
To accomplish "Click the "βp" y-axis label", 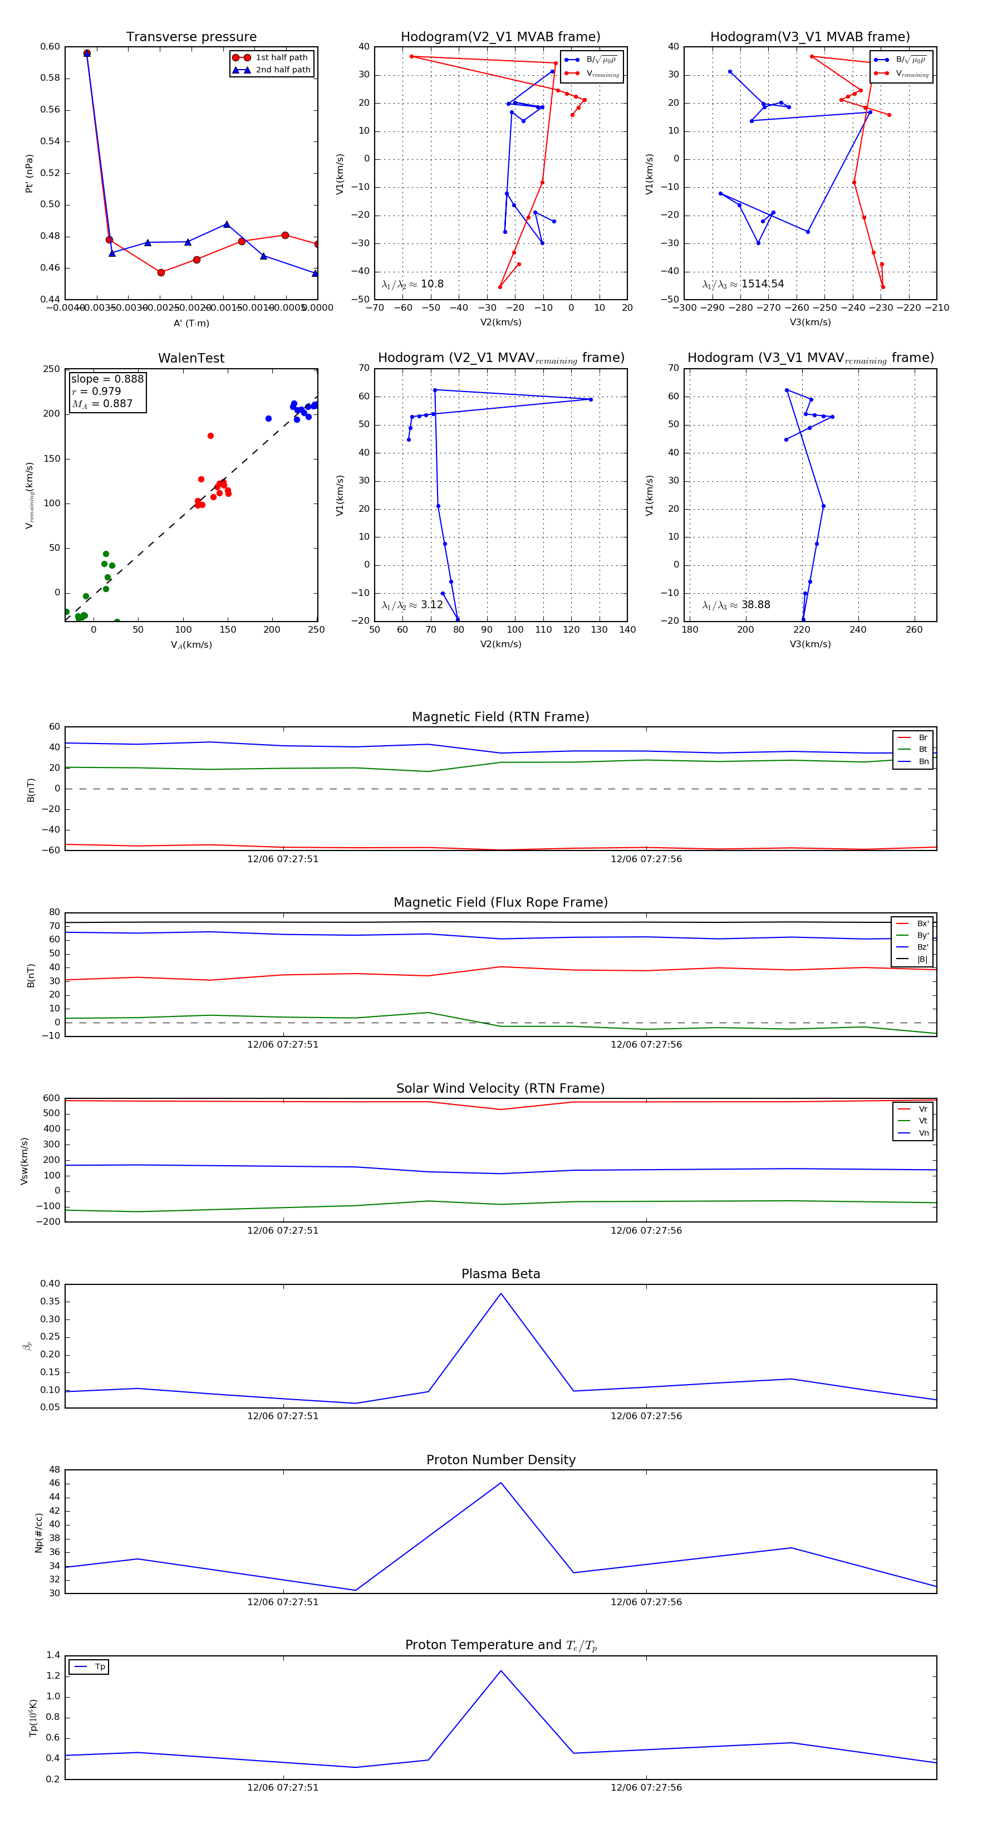I will coord(27,1346).
